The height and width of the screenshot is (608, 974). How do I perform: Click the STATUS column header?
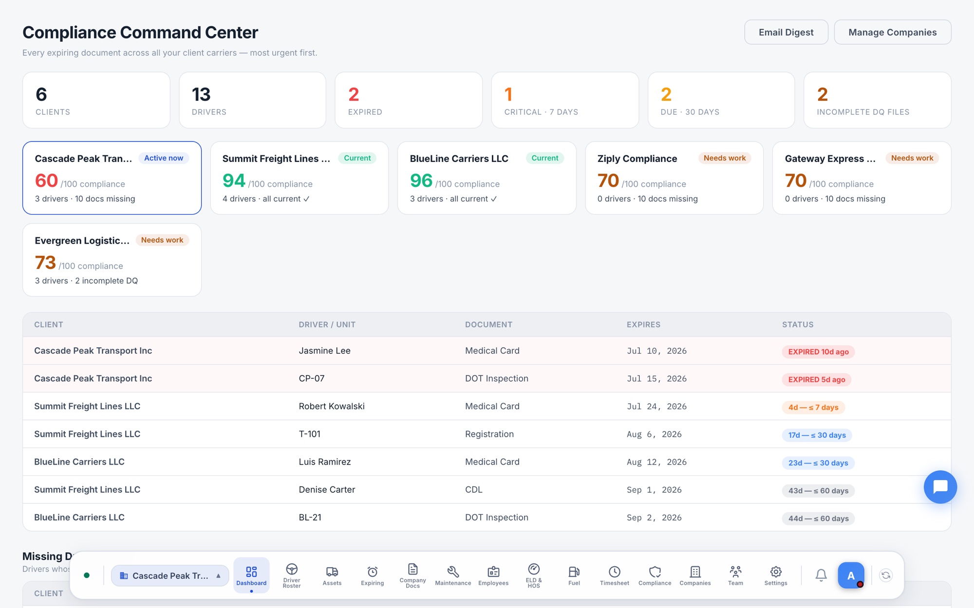click(x=798, y=324)
